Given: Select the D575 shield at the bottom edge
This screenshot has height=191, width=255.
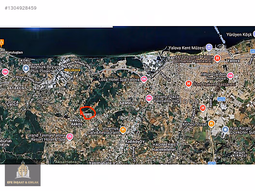Looking at the screenshot, I should [212, 163].
